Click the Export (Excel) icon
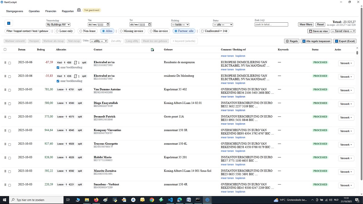Image resolution: width=363 pixels, height=204 pixels. 336,41
